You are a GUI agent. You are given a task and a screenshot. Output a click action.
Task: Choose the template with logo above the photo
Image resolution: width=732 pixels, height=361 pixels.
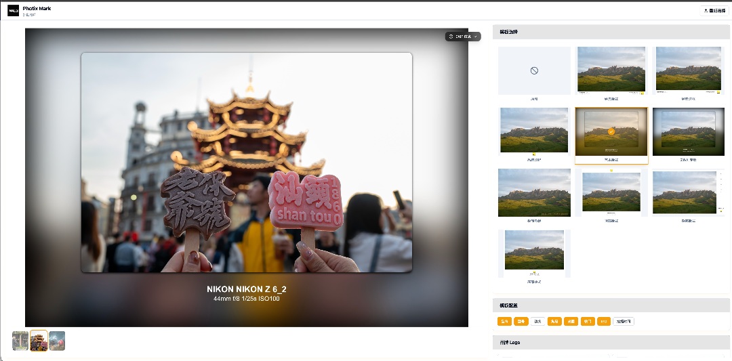click(611, 193)
